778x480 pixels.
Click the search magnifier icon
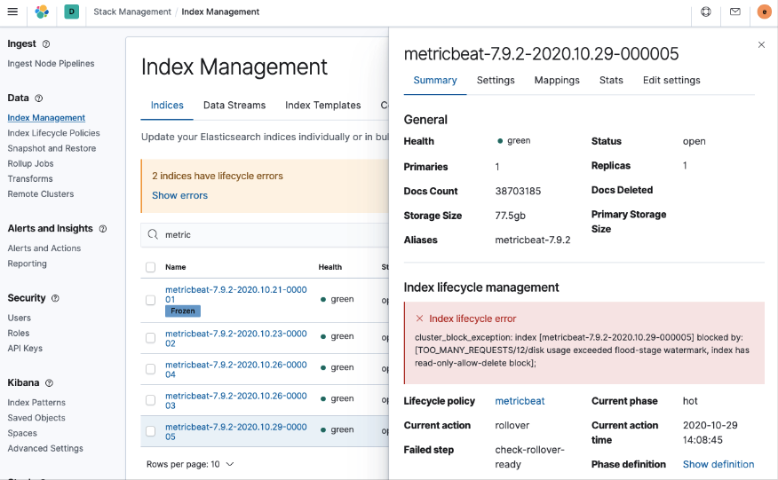pos(153,234)
